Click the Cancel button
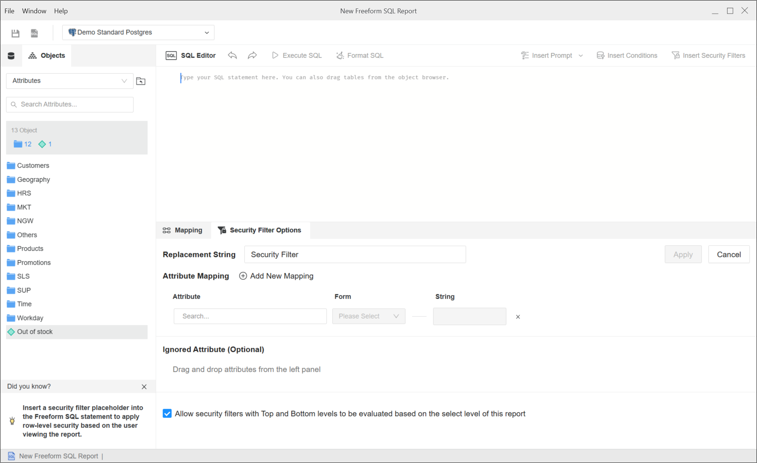Image resolution: width=757 pixels, height=463 pixels. click(x=729, y=254)
